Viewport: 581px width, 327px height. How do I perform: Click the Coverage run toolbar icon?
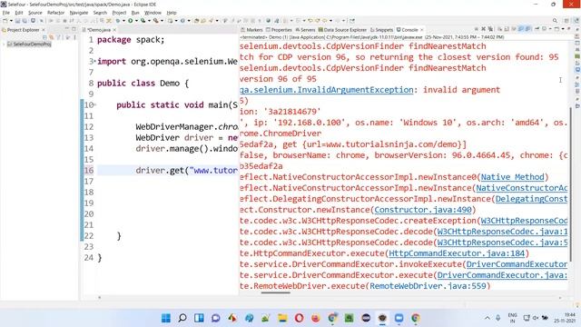pyautogui.click(x=143, y=21)
